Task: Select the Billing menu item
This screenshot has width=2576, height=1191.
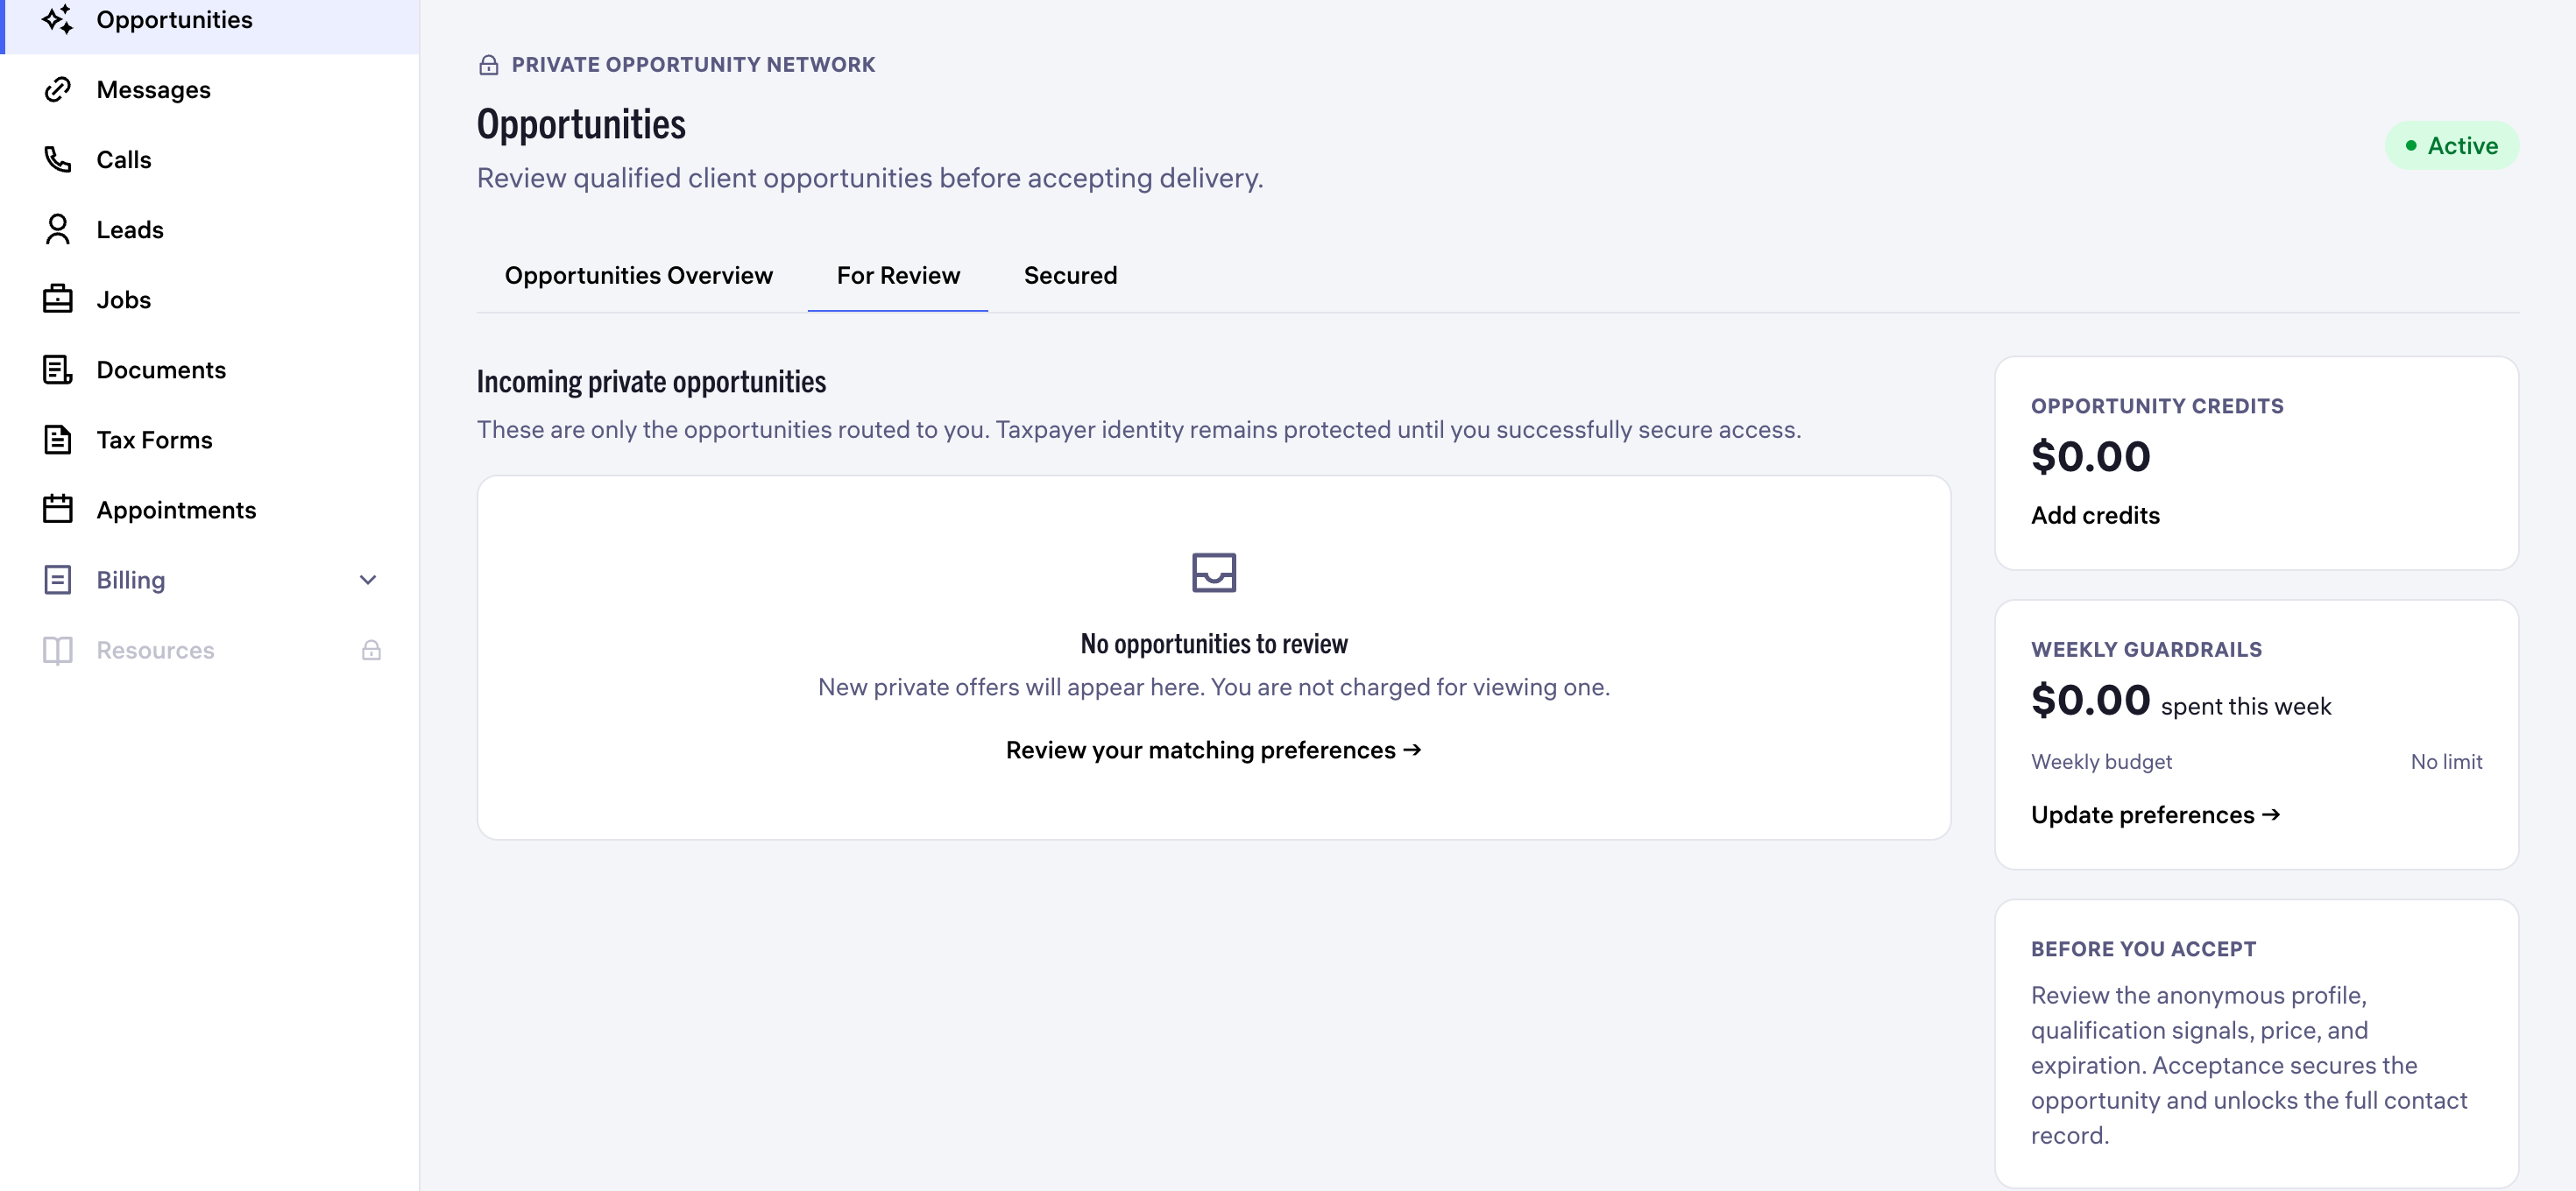Action: [210, 580]
